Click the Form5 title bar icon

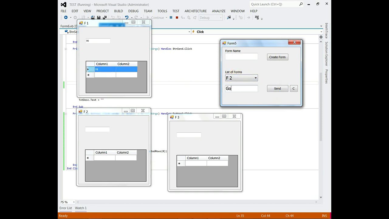224,43
